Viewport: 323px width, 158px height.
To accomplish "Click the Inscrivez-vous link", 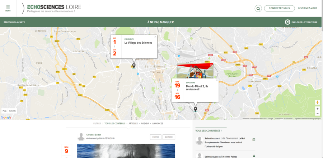I will 307,9.
